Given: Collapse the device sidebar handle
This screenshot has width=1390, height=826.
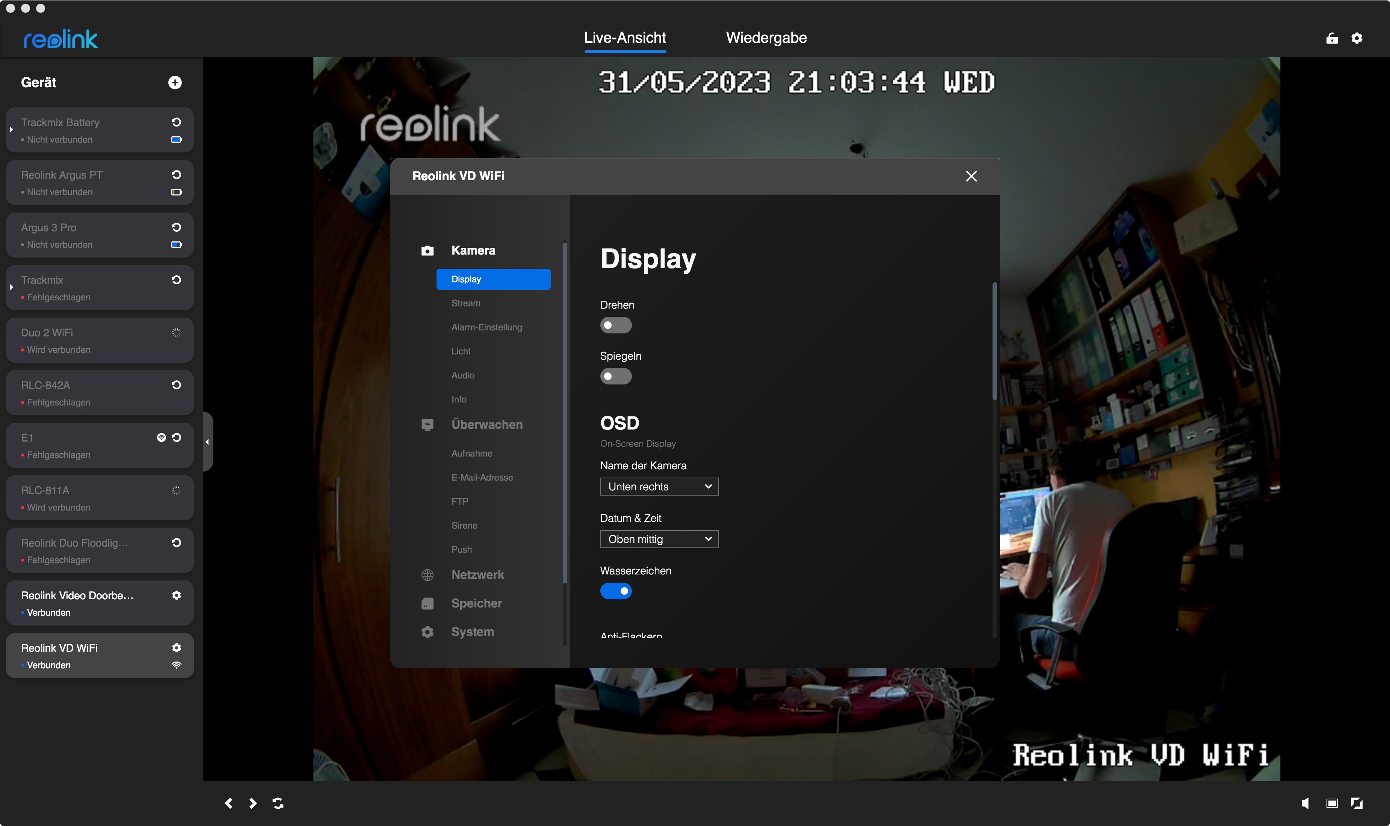Looking at the screenshot, I should click(x=207, y=442).
